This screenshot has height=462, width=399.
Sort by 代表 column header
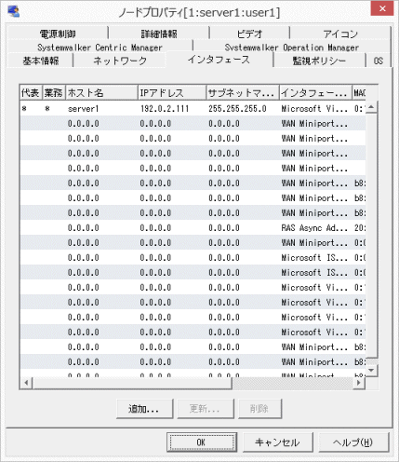pyautogui.click(x=31, y=92)
